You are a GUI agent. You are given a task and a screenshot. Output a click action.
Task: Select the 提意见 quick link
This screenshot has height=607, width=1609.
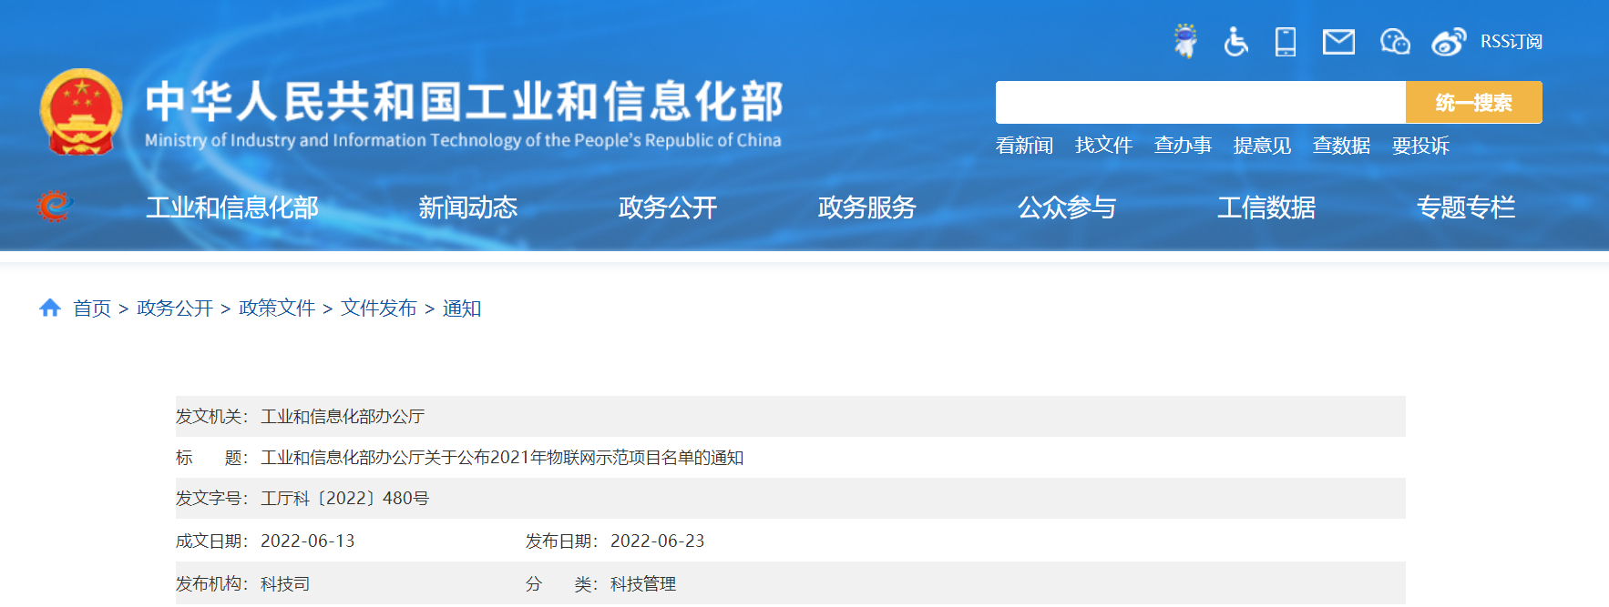[x=1262, y=146]
